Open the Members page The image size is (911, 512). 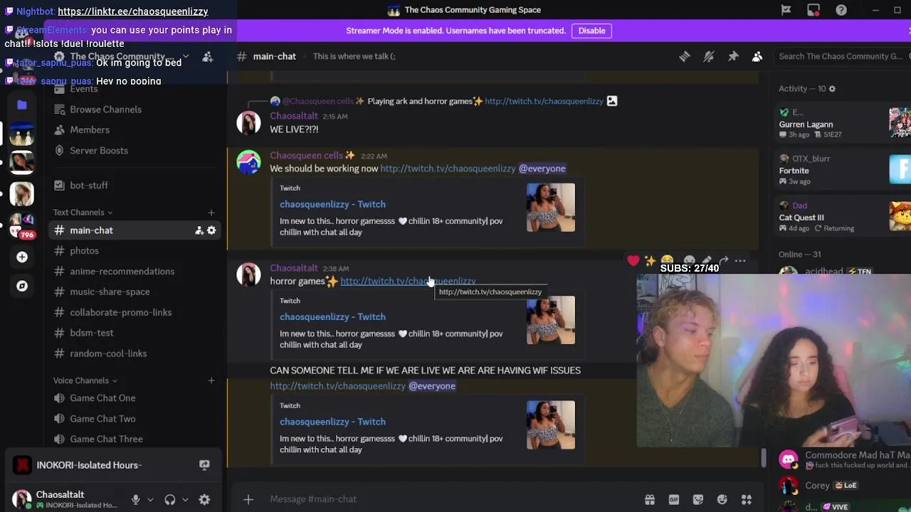(x=90, y=130)
